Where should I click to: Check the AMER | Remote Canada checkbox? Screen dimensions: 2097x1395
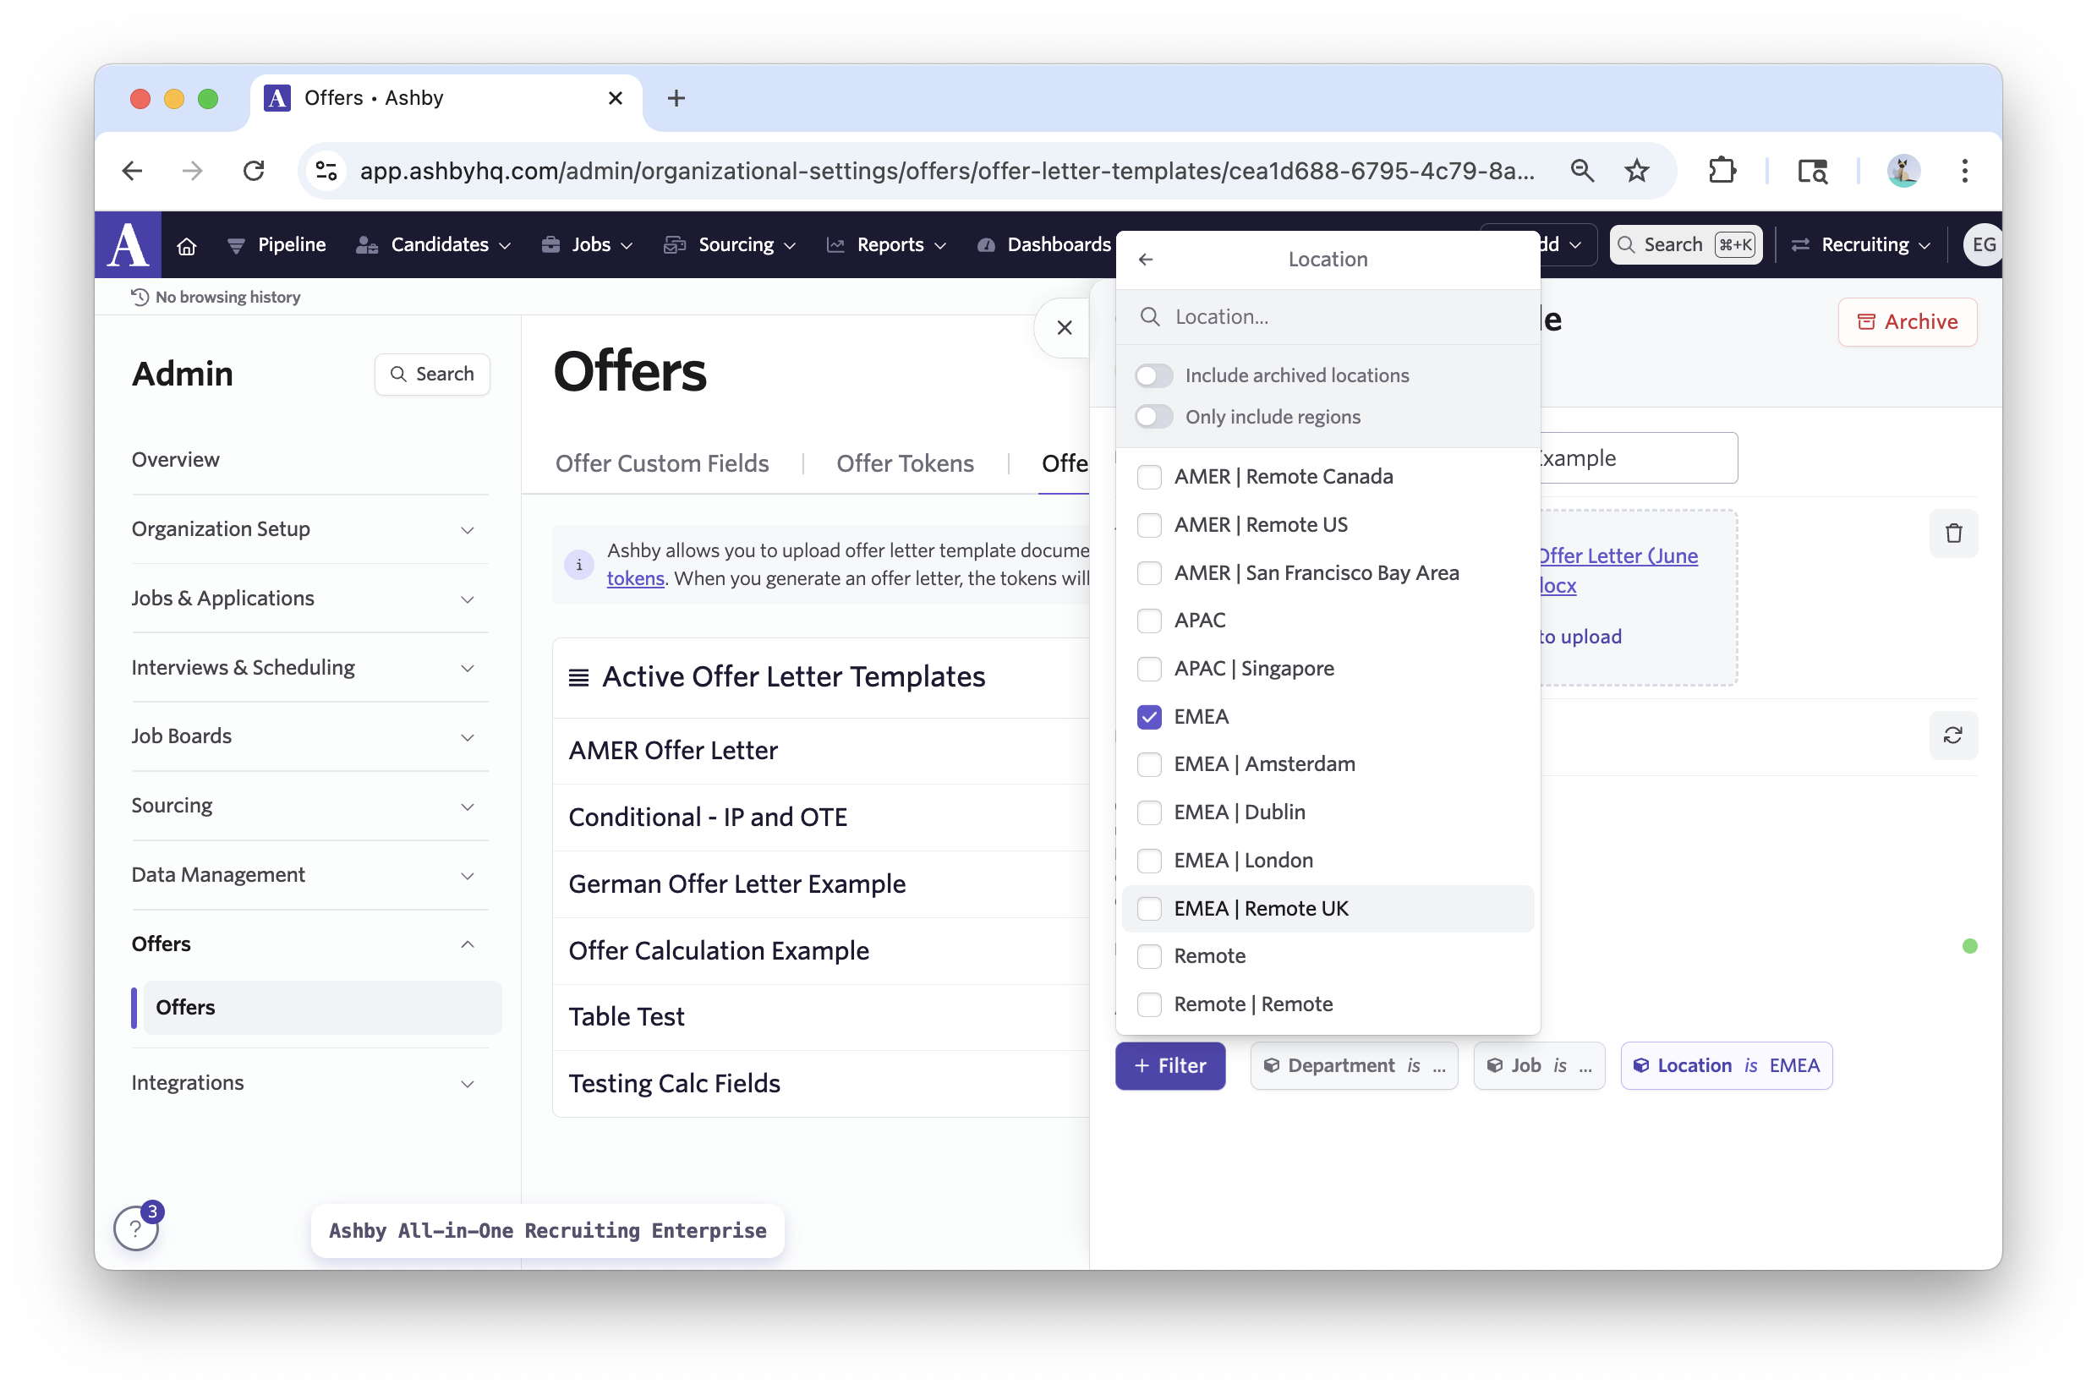1149,477
